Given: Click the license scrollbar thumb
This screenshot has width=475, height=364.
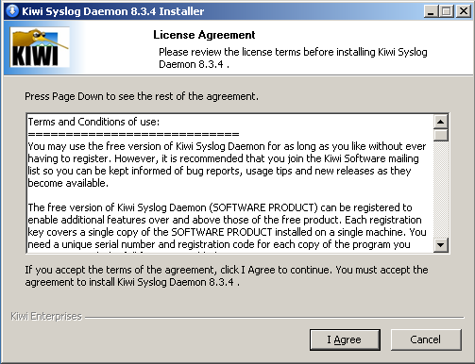Looking at the screenshot, I should pos(441,135).
